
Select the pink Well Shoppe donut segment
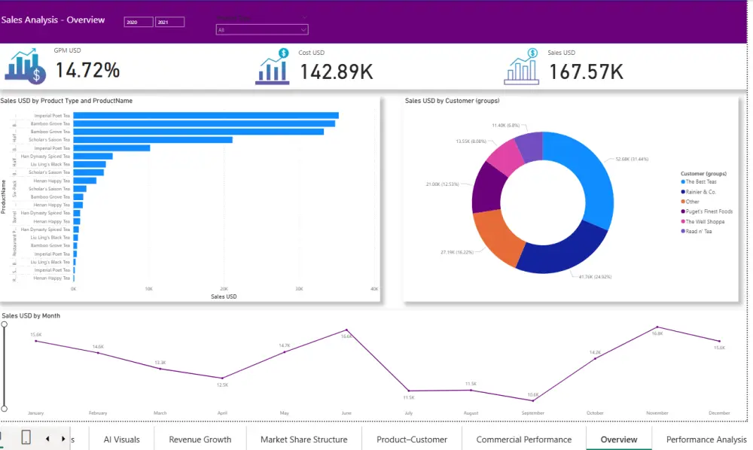click(x=507, y=157)
